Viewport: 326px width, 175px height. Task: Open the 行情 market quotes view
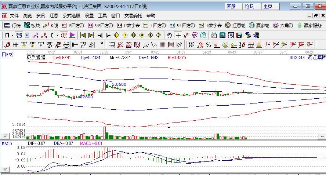pos(12,25)
